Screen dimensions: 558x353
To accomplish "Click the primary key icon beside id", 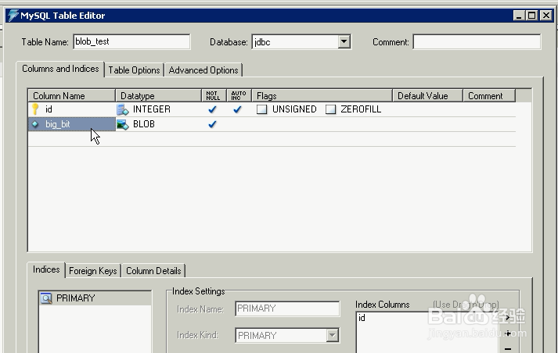I will (x=35, y=109).
